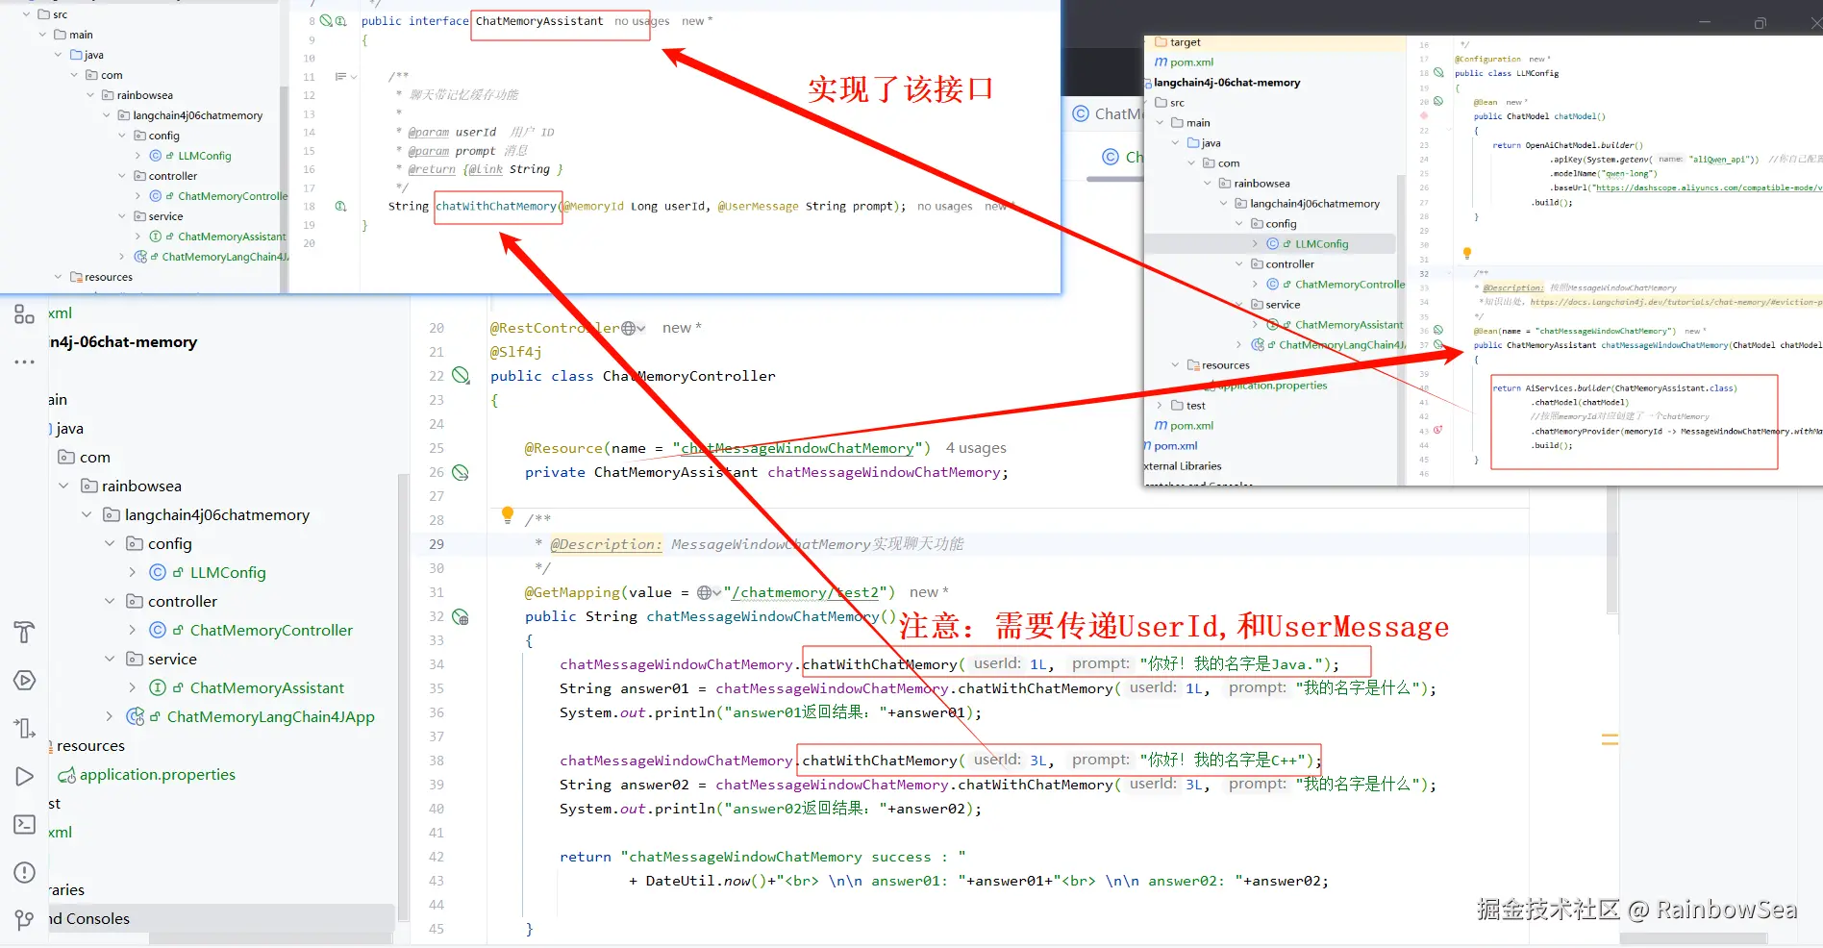Click the chatMessageWindowChatMemory bean name link in @Resource

click(x=797, y=448)
